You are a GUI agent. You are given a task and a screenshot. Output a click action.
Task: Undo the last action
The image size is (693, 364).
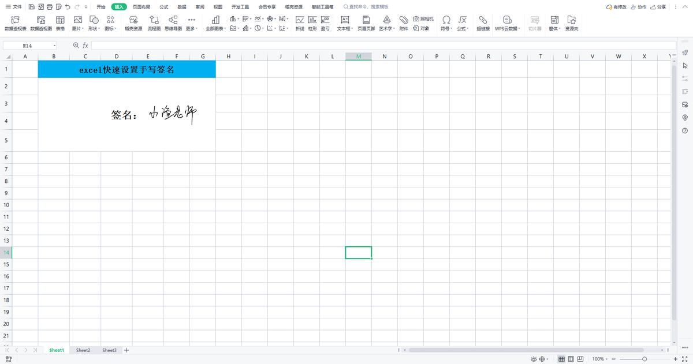point(68,7)
